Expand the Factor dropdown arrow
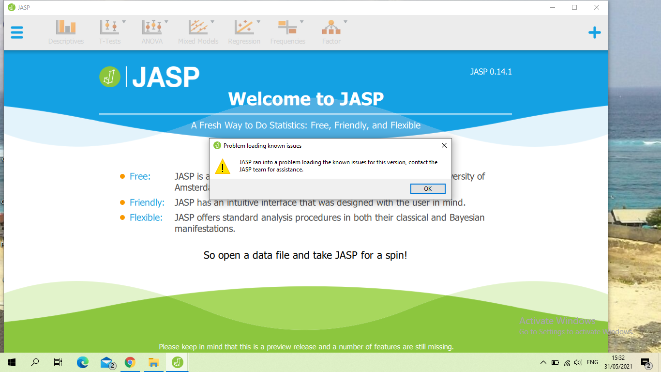Viewport: 661px width, 372px height. click(345, 22)
